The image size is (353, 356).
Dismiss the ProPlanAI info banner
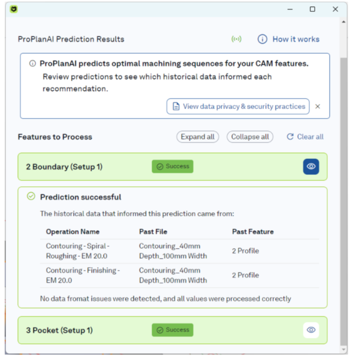(318, 107)
